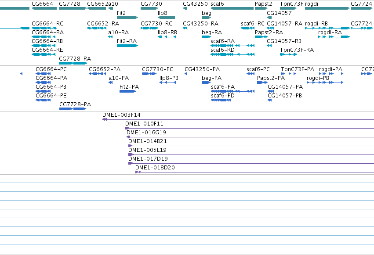The image size is (374, 255).
Task: Click the CG6664 gene label
Action: (43, 4)
